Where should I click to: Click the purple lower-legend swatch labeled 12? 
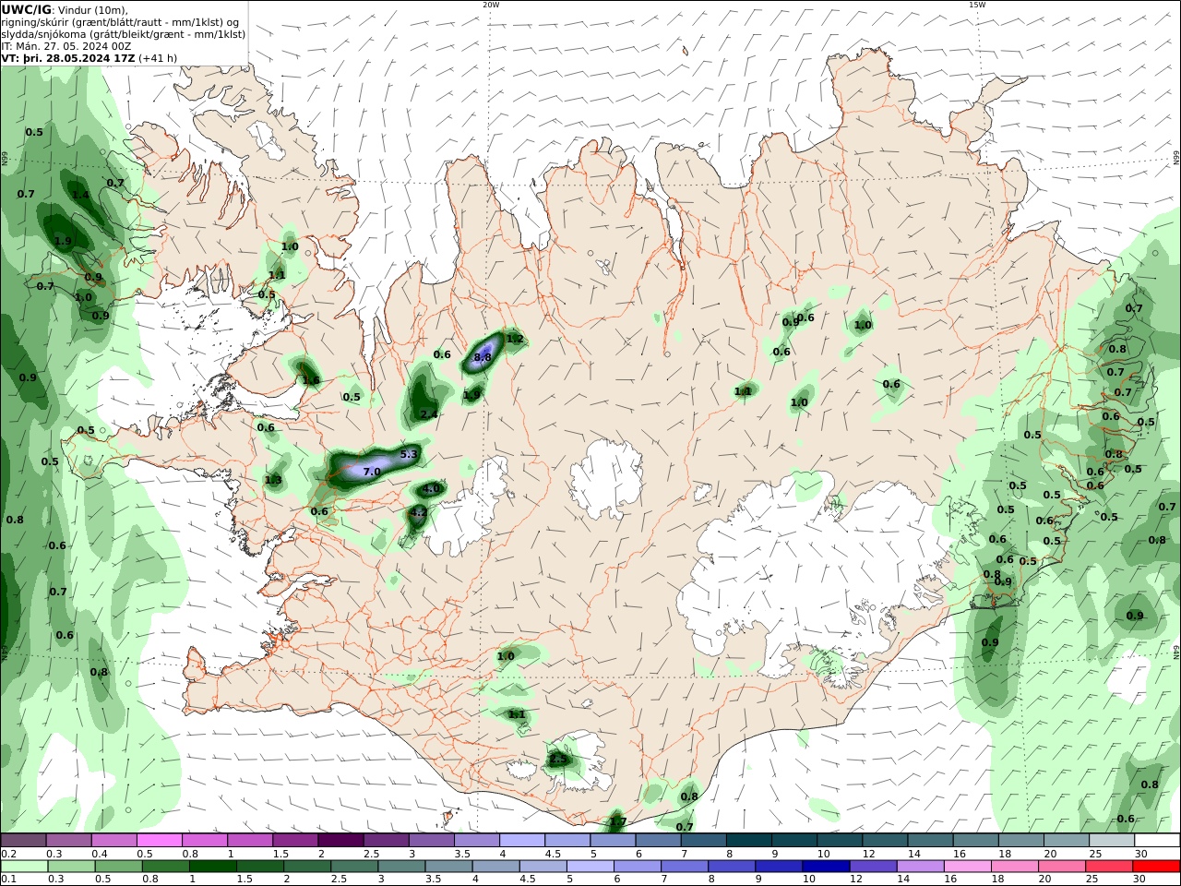872,866
